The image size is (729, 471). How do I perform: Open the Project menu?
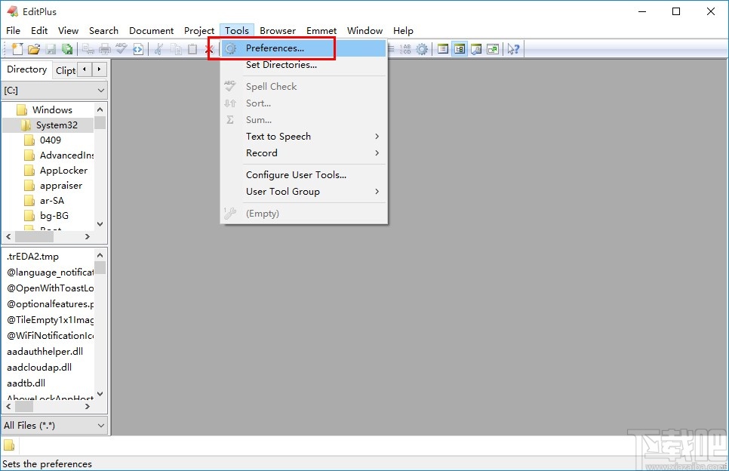(199, 31)
